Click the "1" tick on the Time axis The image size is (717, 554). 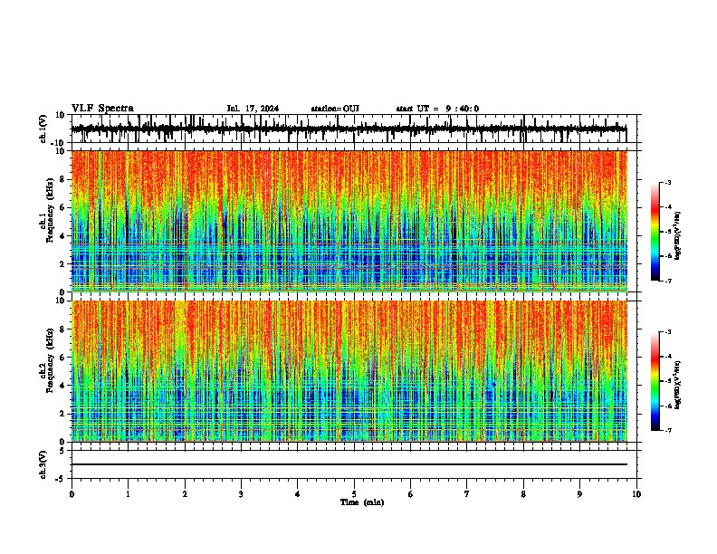[x=128, y=494]
